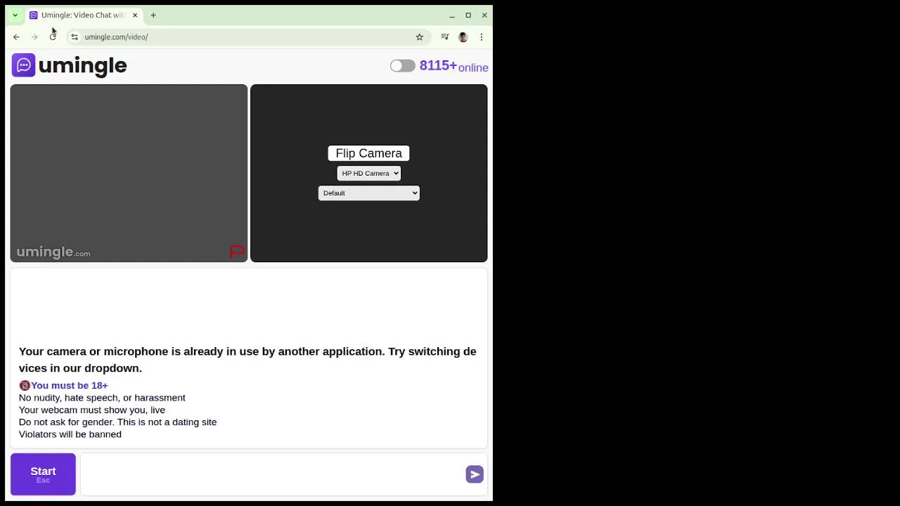This screenshot has width=900, height=506.
Task: Click the Umingle logo icon
Action: point(23,65)
